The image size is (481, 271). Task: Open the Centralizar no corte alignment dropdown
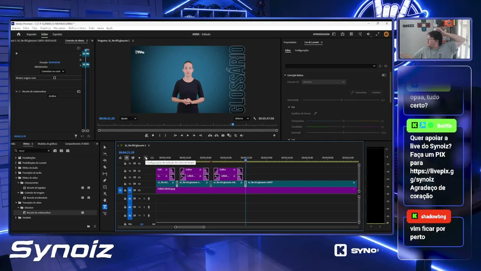pos(53,71)
